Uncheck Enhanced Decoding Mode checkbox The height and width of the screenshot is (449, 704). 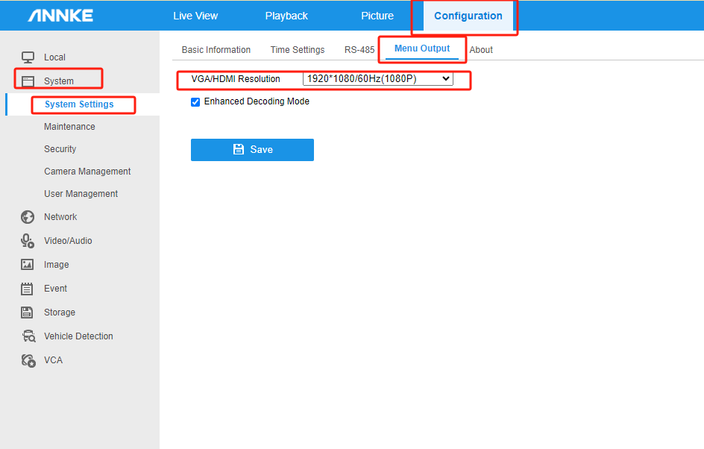tap(195, 102)
